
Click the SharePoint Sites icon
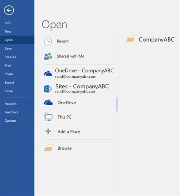tap(48, 89)
